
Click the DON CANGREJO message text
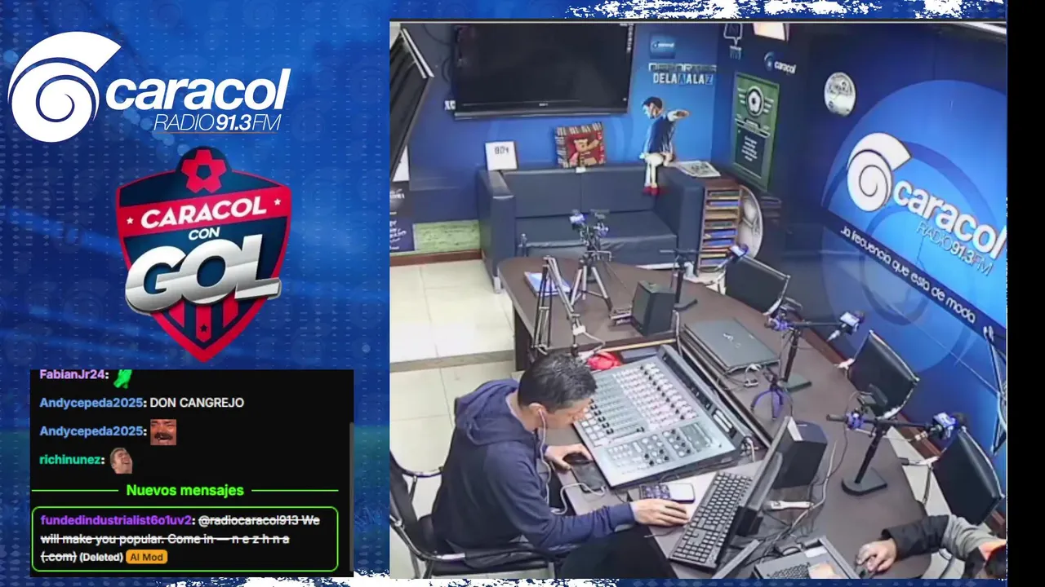click(x=197, y=403)
